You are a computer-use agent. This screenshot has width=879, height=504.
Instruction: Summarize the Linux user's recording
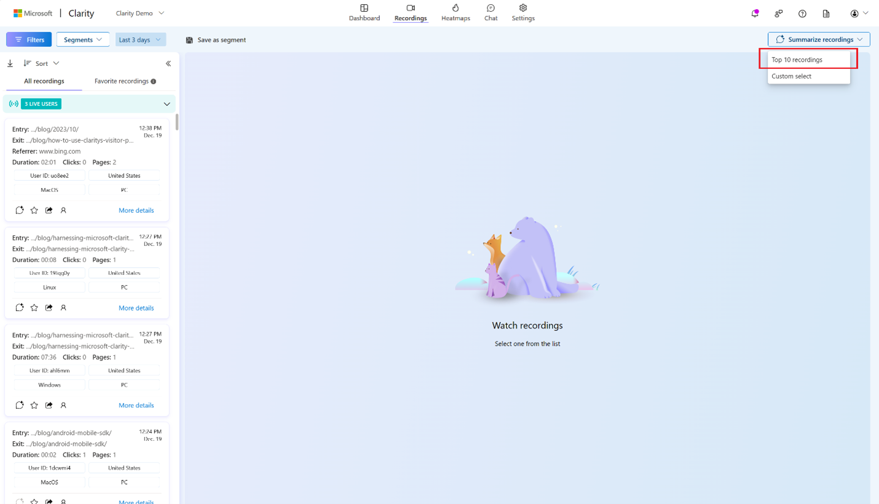20,308
